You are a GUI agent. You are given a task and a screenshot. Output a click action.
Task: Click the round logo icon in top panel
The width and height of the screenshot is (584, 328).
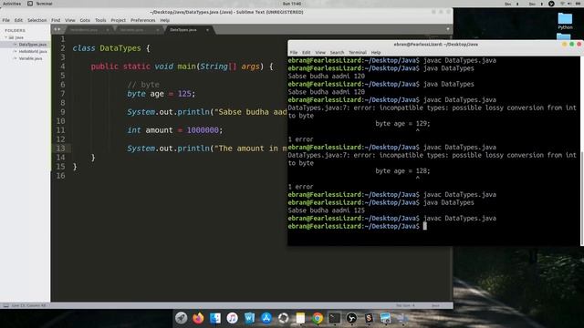point(551,4)
